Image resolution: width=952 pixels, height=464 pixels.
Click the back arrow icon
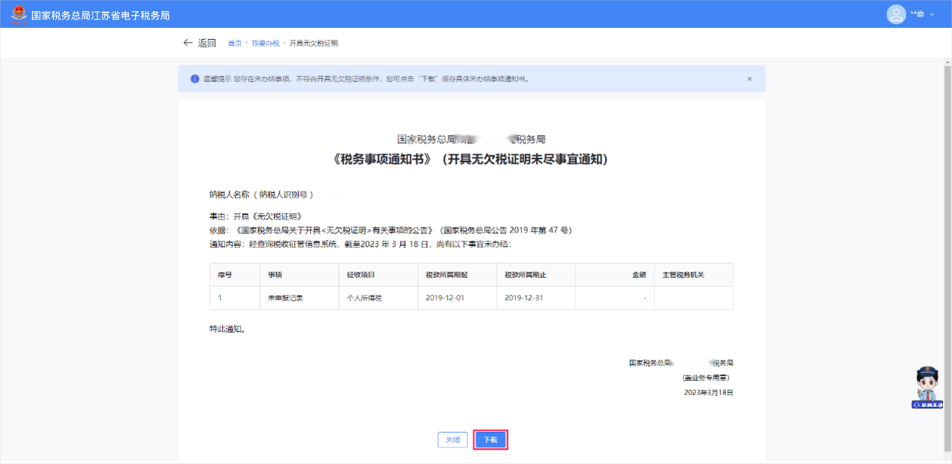[188, 43]
